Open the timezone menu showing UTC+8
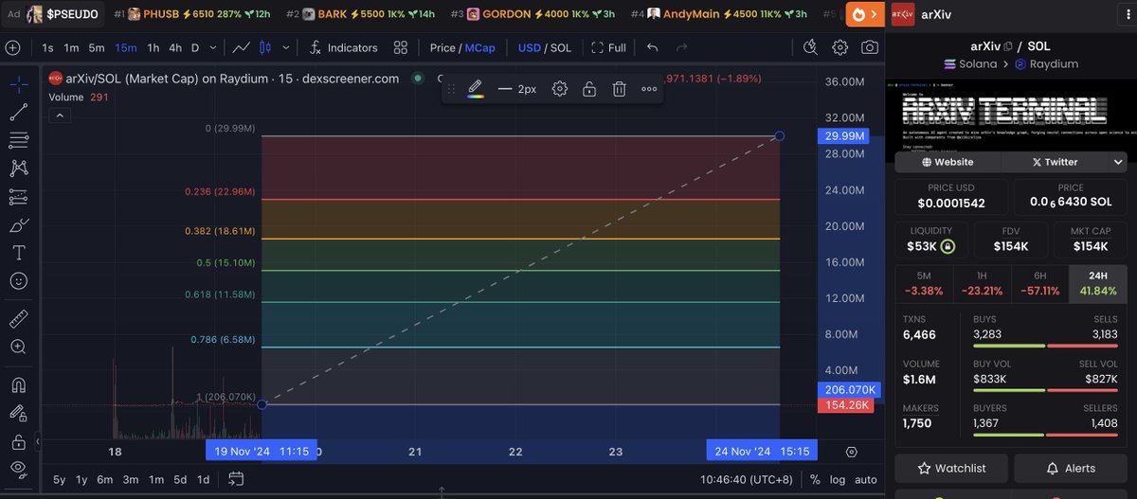This screenshot has width=1137, height=499. [747, 480]
